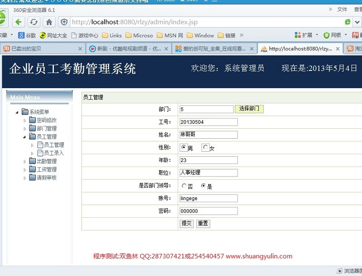The height and width of the screenshot is (276, 362).
Task: Click the 员工录入 page icon
Action: click(x=40, y=153)
